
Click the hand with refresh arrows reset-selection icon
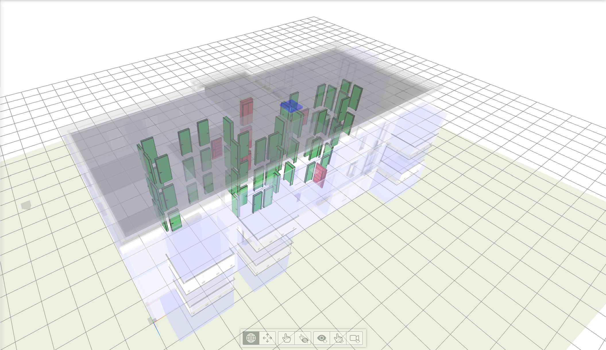tap(338, 338)
